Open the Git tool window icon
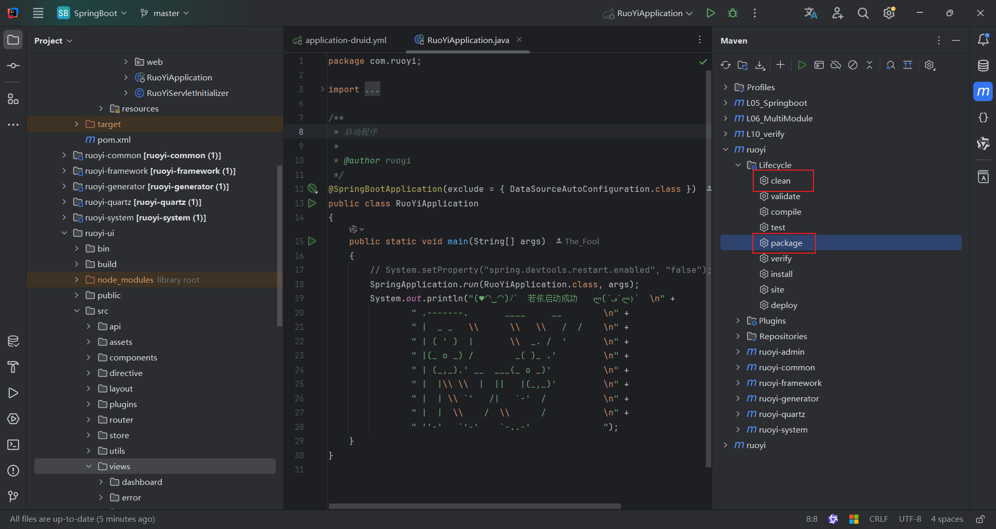996x529 pixels. click(x=13, y=496)
